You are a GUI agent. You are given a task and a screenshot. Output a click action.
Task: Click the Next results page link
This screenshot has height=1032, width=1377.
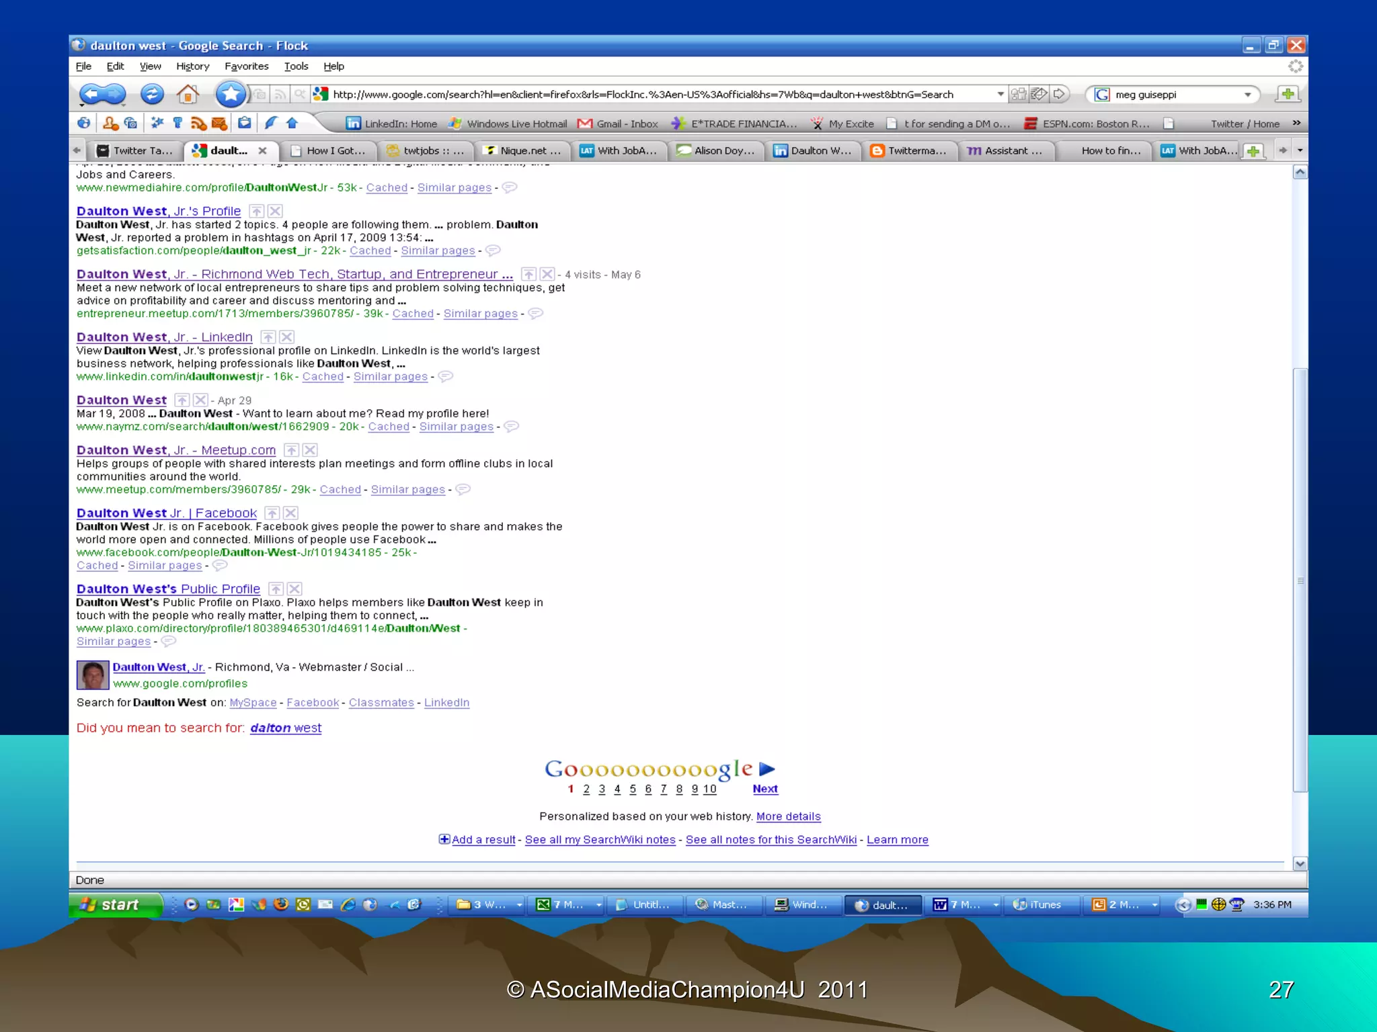[765, 789]
